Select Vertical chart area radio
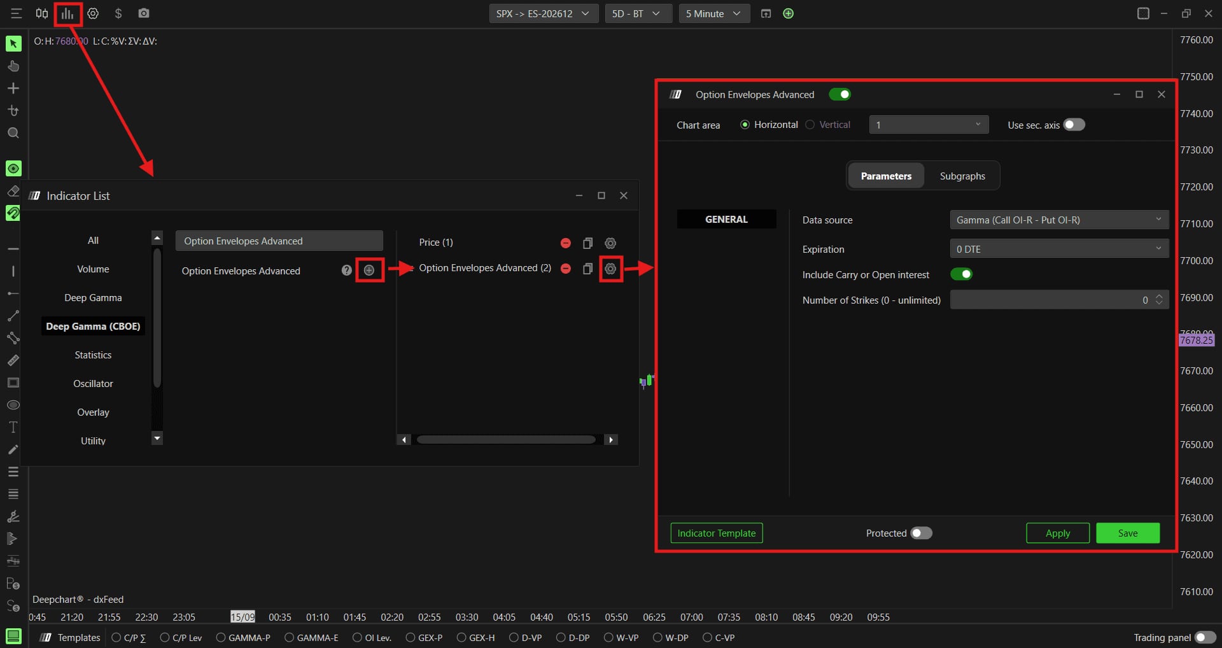1222x648 pixels. pos(810,125)
